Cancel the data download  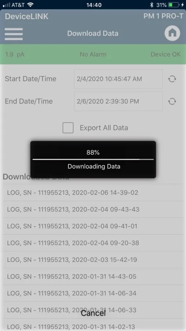[x=93, y=313]
